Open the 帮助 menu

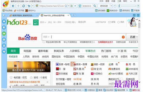(125, 1)
